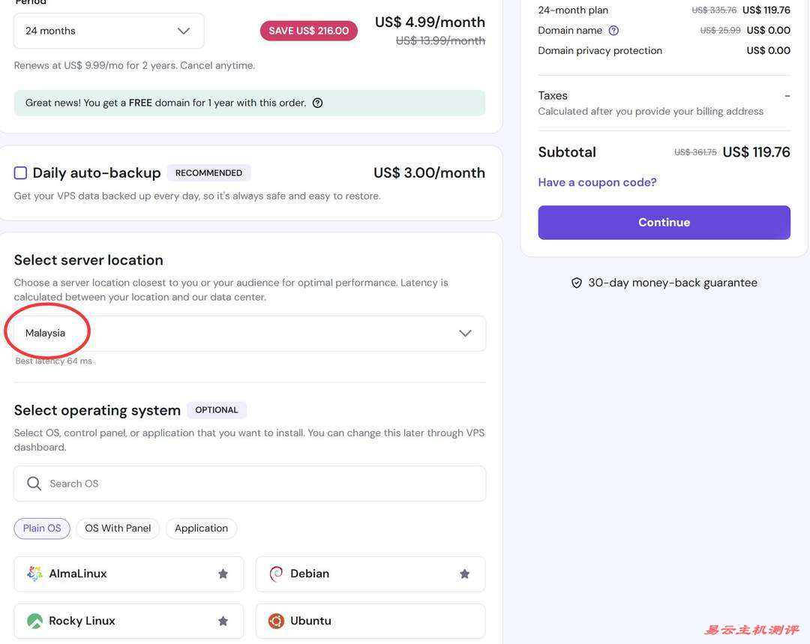Click the magnifier icon in OS search

34,484
